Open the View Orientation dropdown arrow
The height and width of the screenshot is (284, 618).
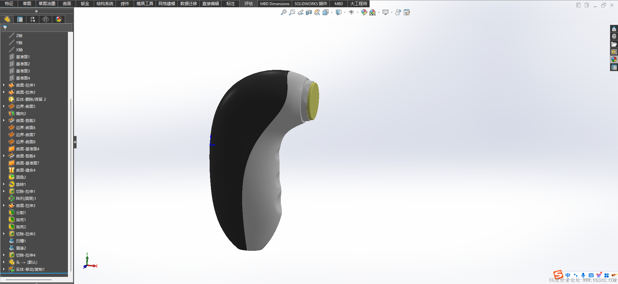(332, 13)
